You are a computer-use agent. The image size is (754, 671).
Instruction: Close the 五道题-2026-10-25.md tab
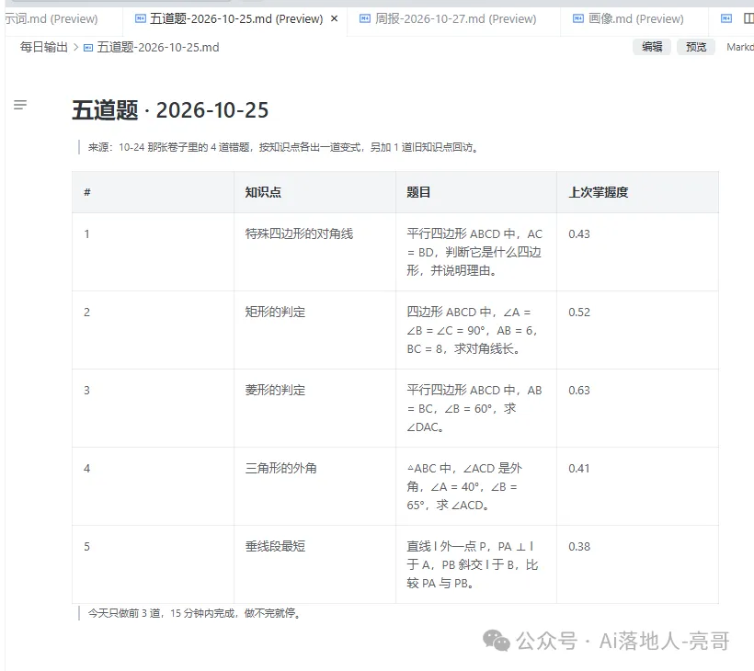334,18
